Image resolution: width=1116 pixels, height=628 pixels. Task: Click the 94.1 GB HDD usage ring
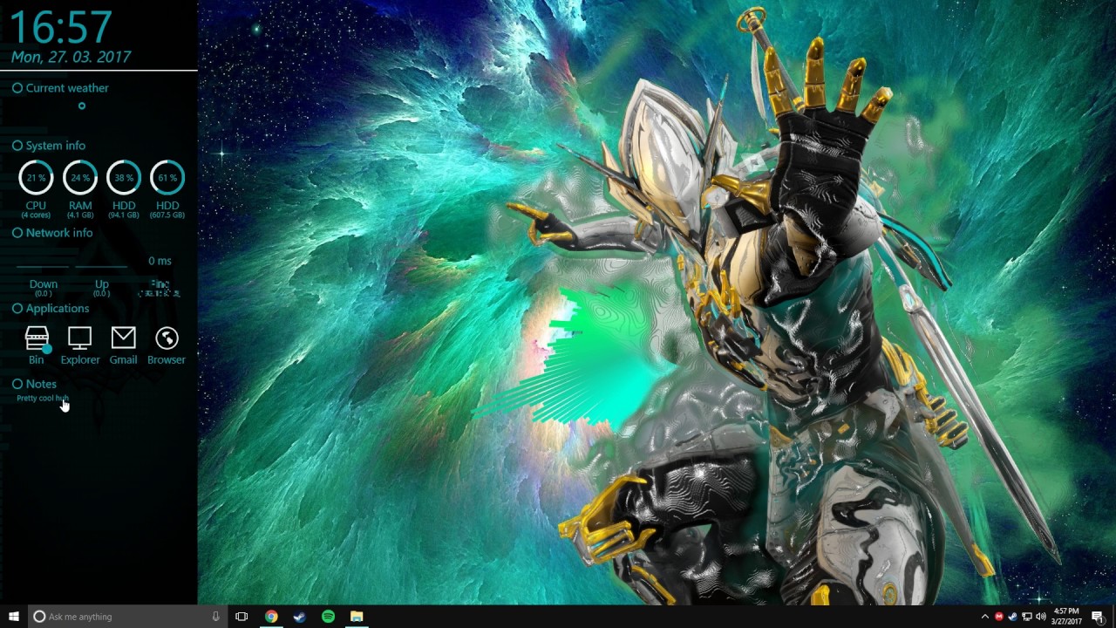[x=124, y=177]
